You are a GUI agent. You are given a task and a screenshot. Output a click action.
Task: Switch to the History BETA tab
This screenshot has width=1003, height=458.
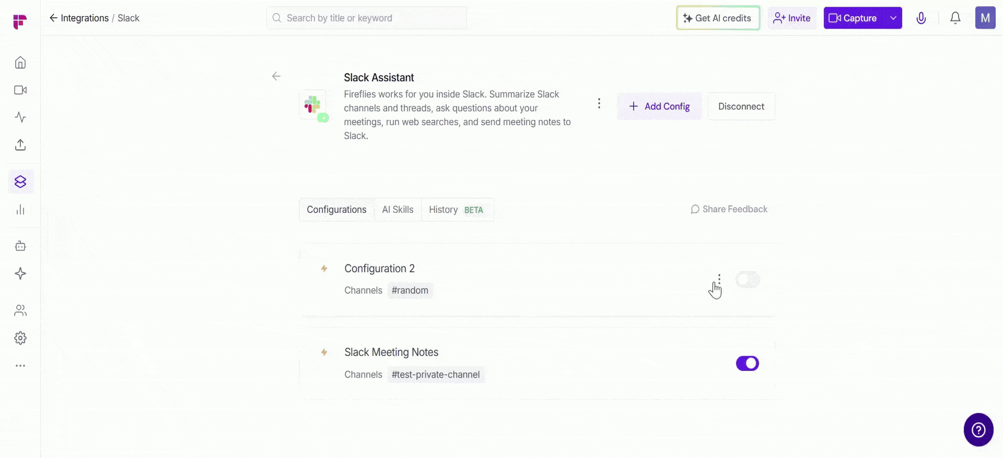(x=457, y=210)
